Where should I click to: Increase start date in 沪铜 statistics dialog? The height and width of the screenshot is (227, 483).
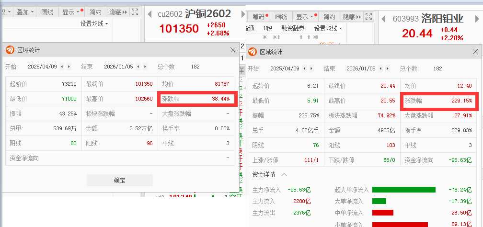point(69,67)
